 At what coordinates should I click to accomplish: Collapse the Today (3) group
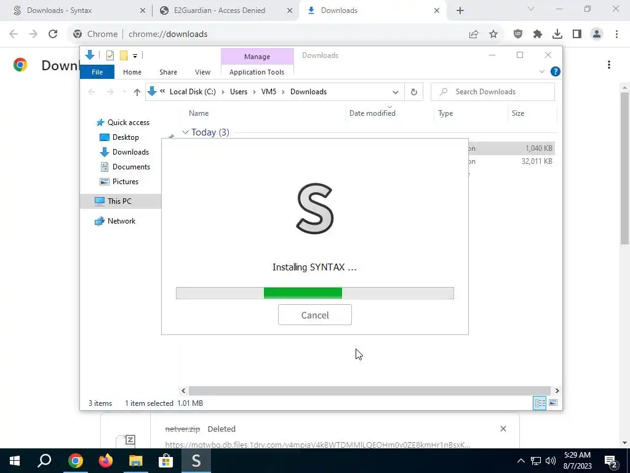(185, 132)
